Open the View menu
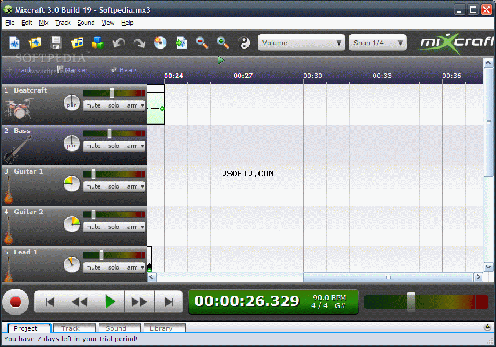 [108, 23]
